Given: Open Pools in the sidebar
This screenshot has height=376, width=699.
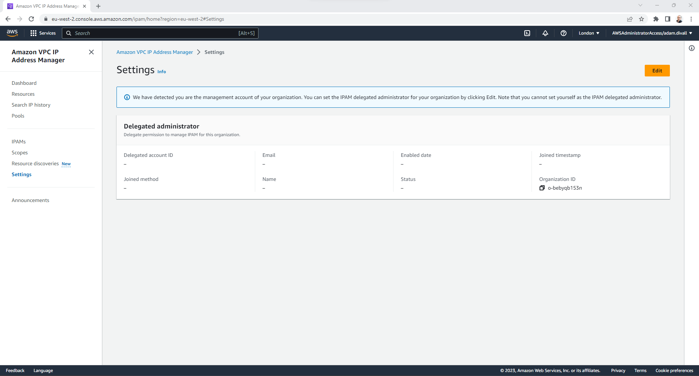Looking at the screenshot, I should pyautogui.click(x=18, y=116).
